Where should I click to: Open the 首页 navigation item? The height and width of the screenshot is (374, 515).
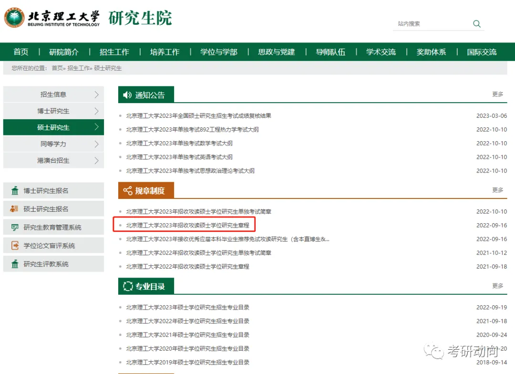click(x=21, y=52)
